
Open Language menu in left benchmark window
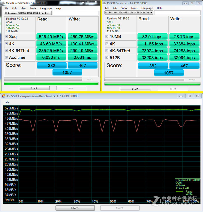[x=46, y=9]
